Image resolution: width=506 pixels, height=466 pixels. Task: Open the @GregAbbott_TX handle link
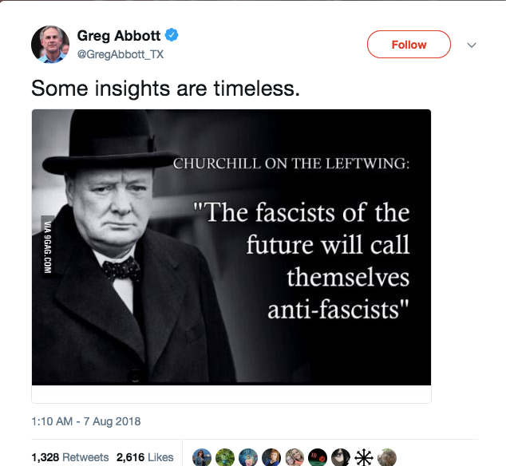117,53
